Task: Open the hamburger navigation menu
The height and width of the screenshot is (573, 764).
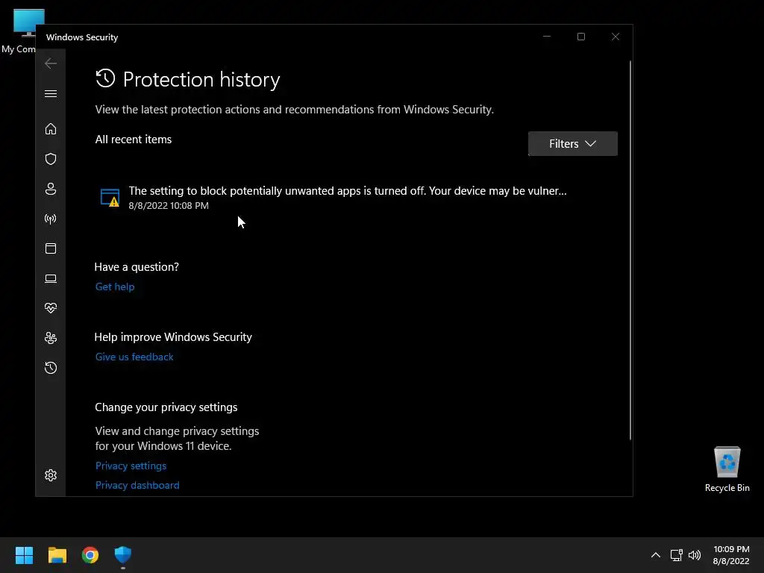Action: 51,93
